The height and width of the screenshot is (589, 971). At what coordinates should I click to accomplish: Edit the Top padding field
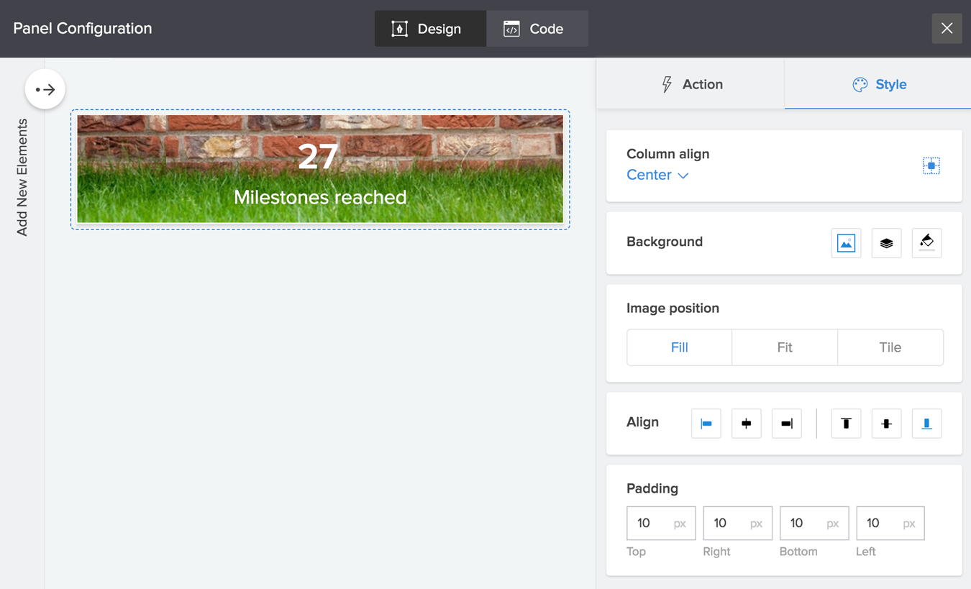tap(661, 523)
